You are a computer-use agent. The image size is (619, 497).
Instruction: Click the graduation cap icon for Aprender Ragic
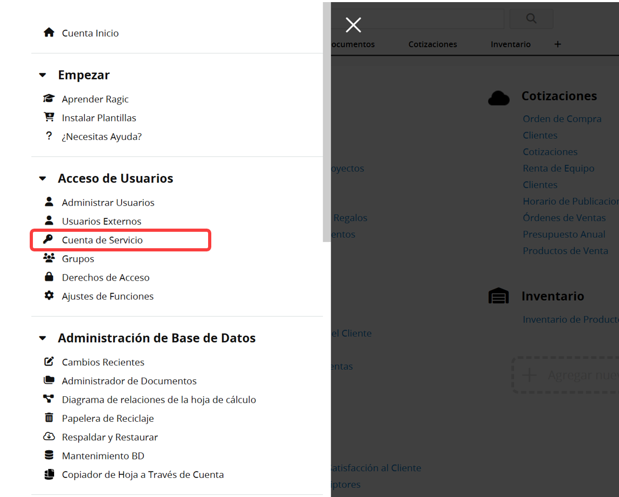(49, 99)
